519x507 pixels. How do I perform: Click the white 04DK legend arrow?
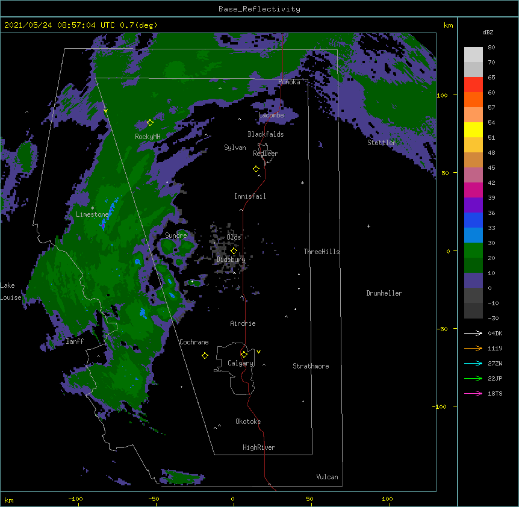[473, 333]
